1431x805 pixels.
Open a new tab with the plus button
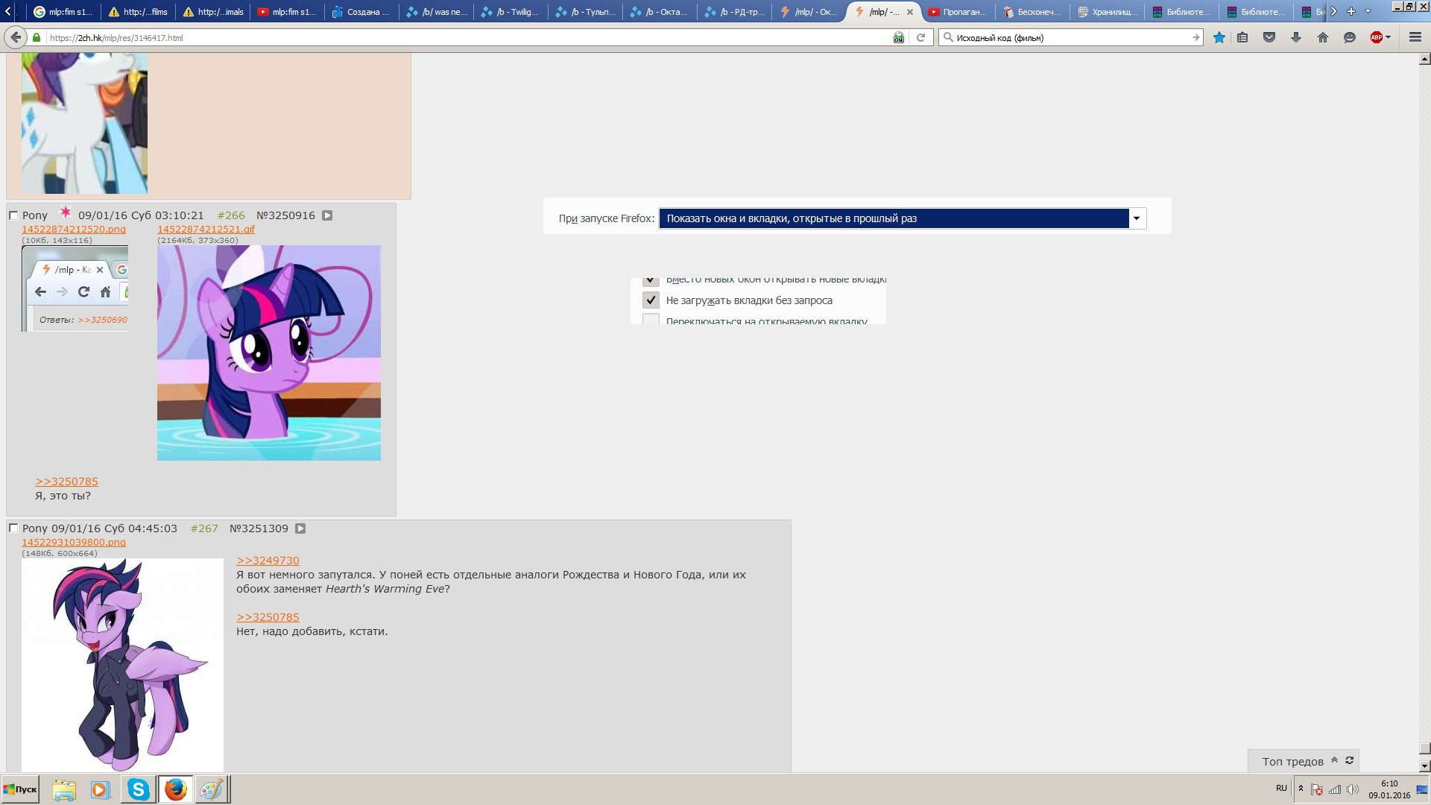tap(1351, 11)
